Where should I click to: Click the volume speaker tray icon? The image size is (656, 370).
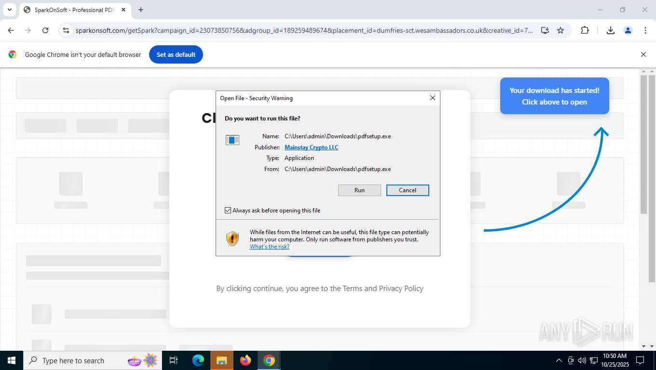click(582, 360)
